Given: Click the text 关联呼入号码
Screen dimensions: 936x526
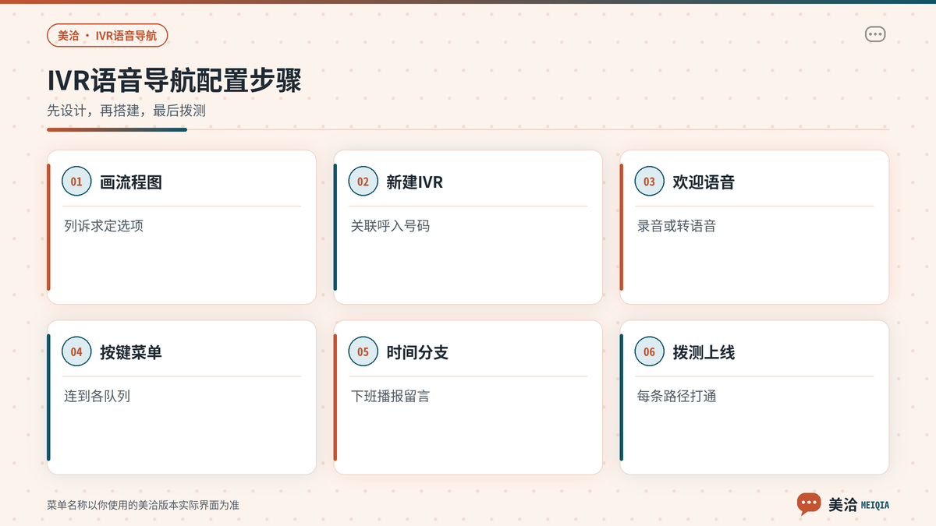Looking at the screenshot, I should click(390, 226).
